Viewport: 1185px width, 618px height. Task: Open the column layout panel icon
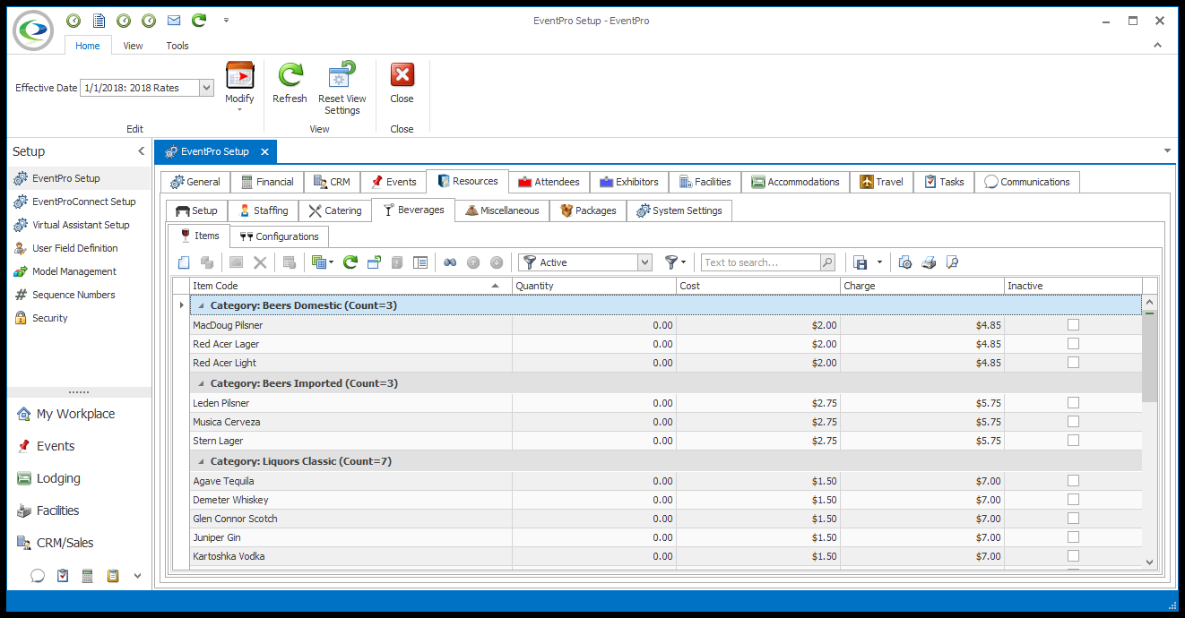pos(420,262)
